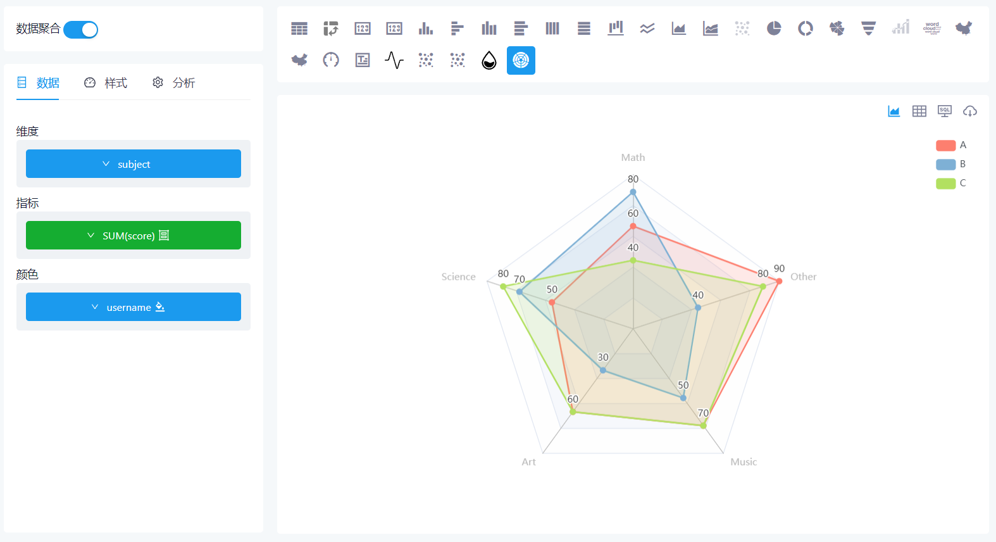Choose the percentage stacked horizontal bar icon
This screenshot has width=996, height=542.
(584, 28)
